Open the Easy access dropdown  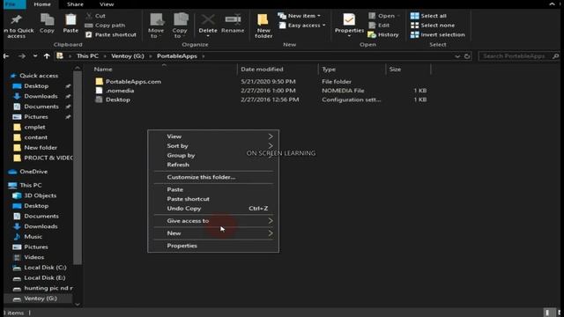click(302, 26)
